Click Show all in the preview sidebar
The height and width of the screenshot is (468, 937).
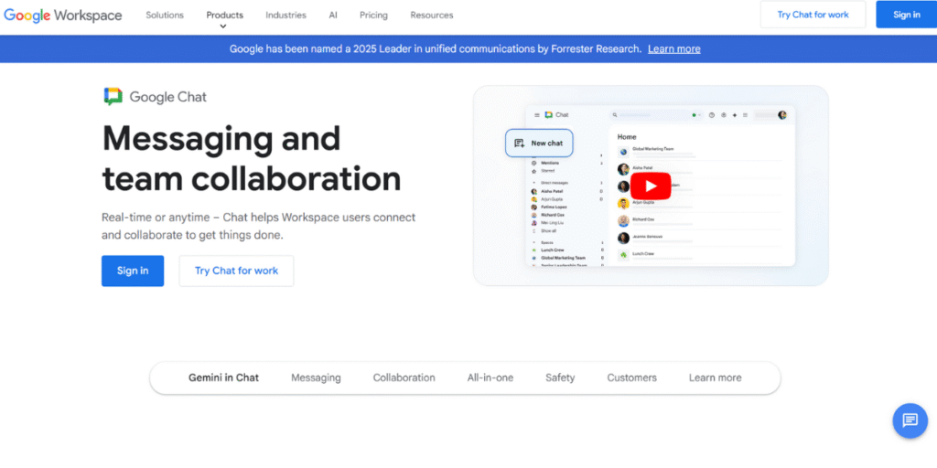coord(549,230)
